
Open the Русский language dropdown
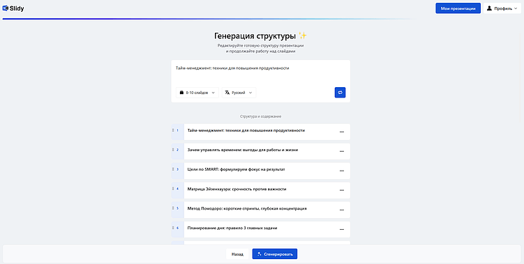click(239, 93)
